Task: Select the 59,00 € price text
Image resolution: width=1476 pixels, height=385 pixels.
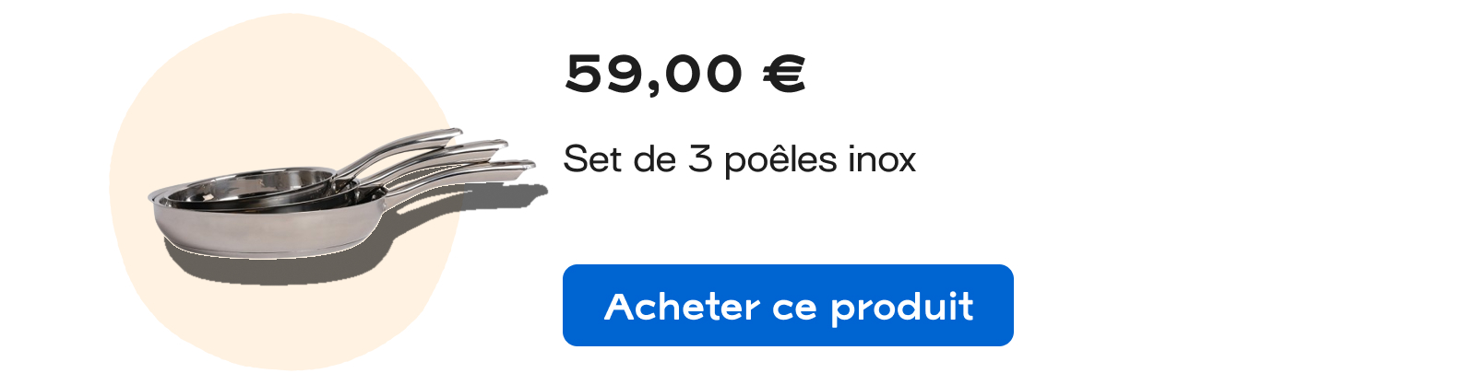Action: pyautogui.click(x=685, y=75)
